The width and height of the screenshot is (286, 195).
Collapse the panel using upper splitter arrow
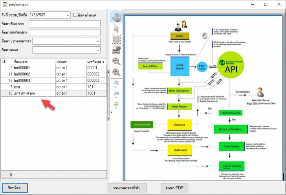pos(108,72)
